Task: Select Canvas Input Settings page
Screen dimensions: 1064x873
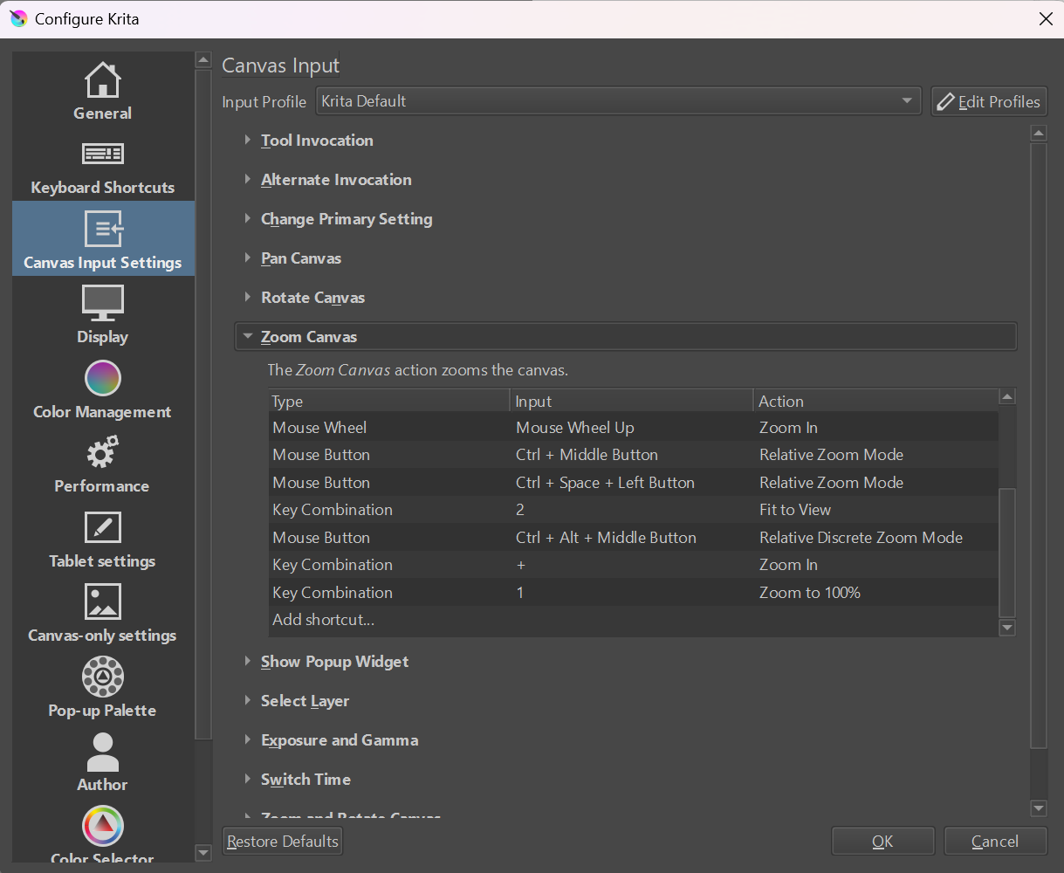Action: [x=103, y=239]
